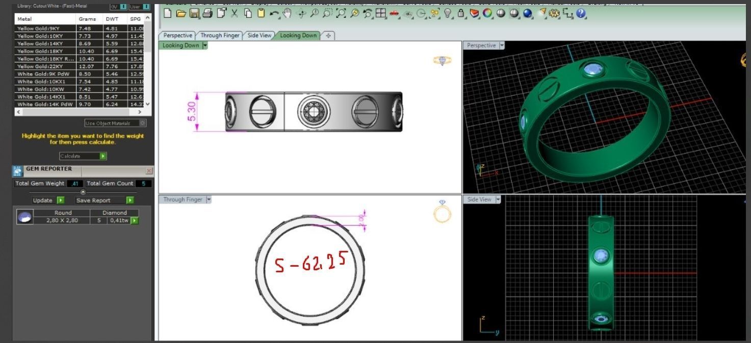Save the model using the floppy disk icon
The height and width of the screenshot is (343, 751).
tap(194, 14)
